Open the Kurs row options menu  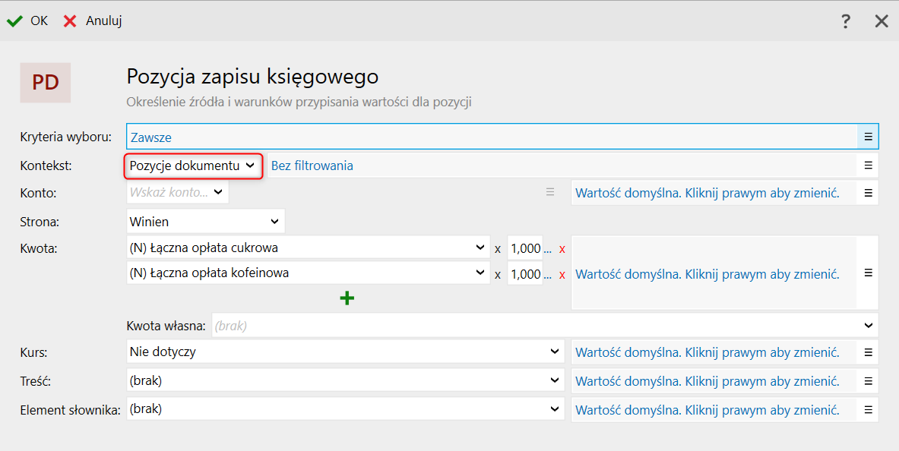[x=868, y=352]
